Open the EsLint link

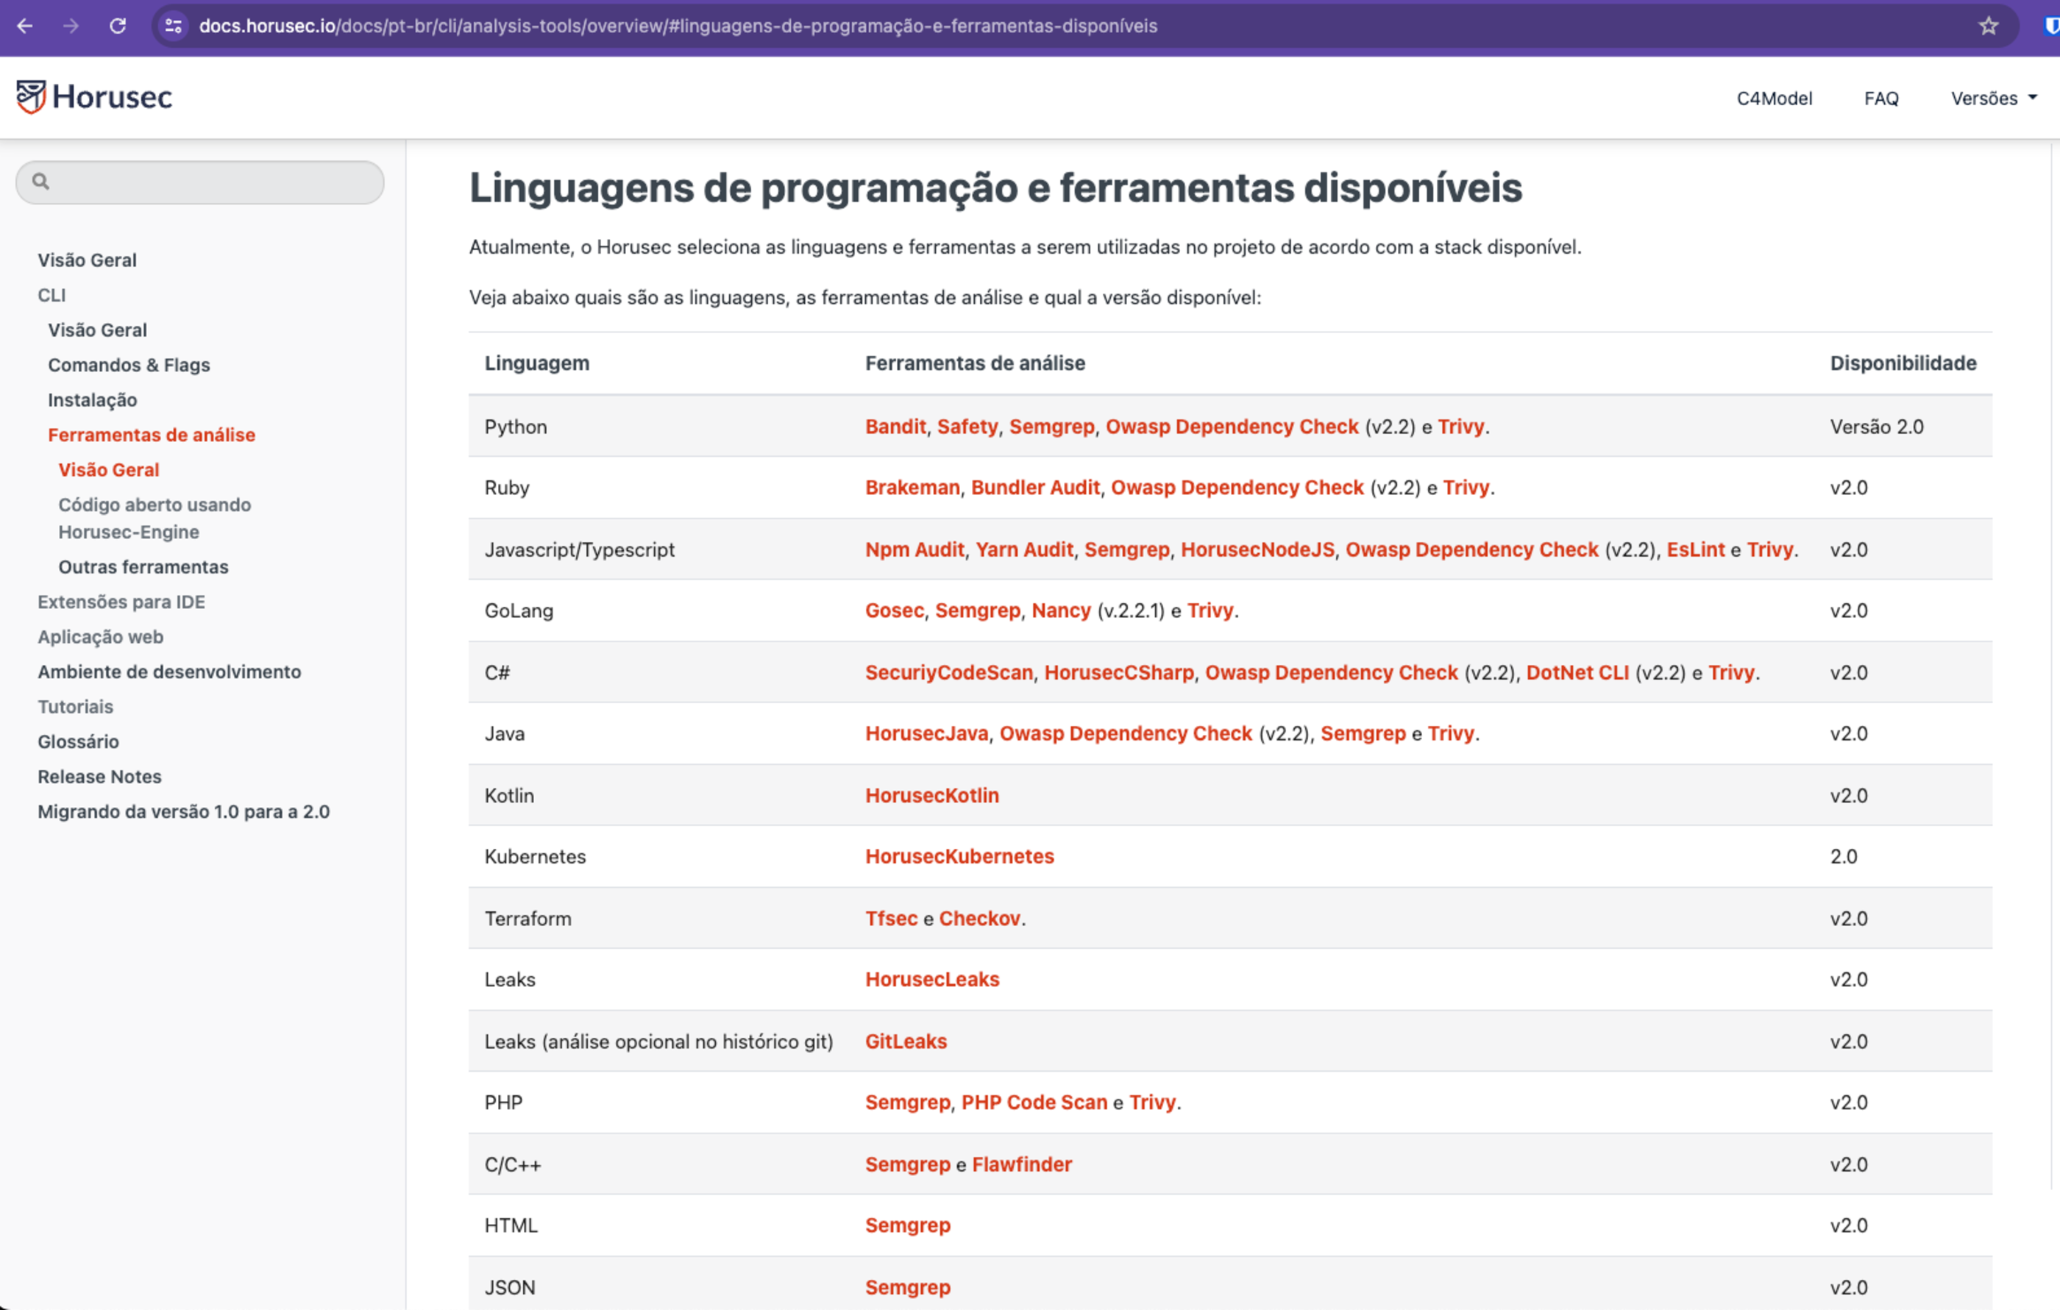[1696, 550]
